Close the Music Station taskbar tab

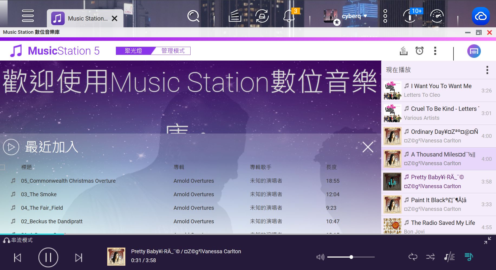(x=115, y=18)
